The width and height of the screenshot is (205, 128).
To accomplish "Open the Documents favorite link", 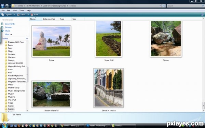I will pos(10,24).
